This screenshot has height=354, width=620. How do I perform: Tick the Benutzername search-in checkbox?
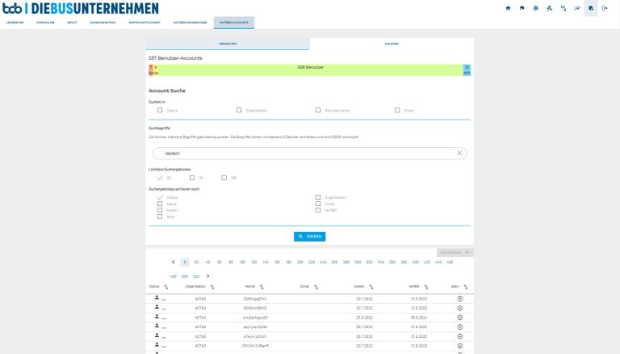pyautogui.click(x=317, y=109)
